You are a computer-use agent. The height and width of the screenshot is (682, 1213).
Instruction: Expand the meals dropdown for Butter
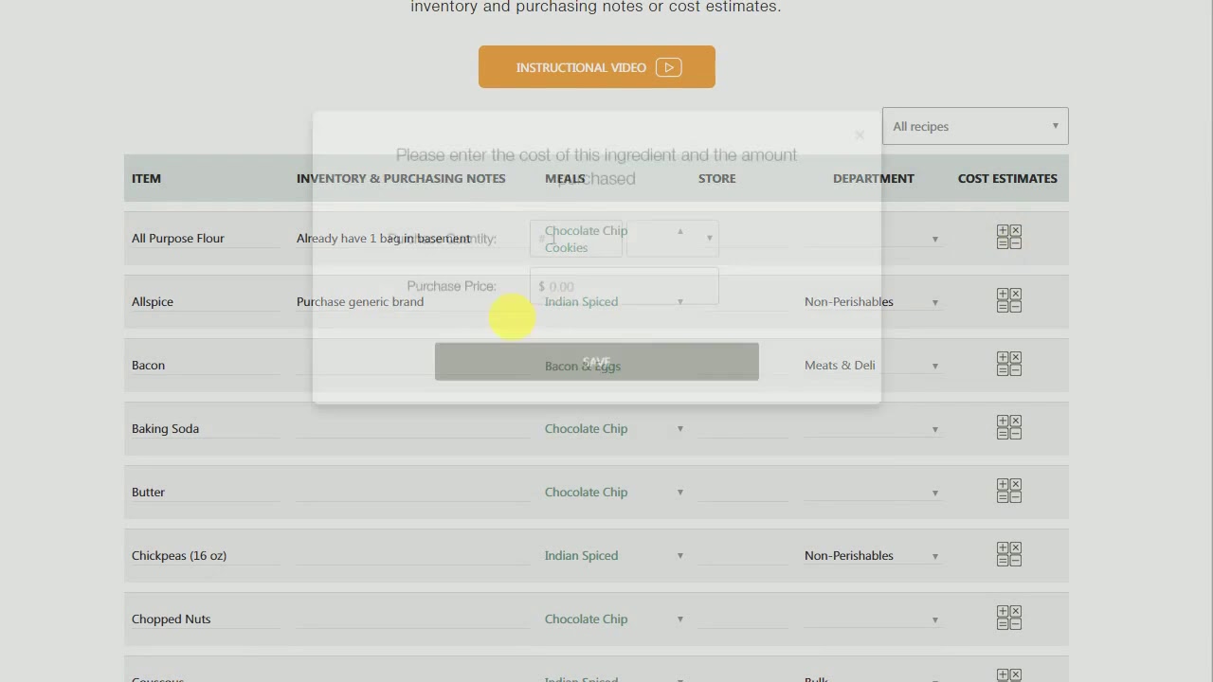point(679,493)
